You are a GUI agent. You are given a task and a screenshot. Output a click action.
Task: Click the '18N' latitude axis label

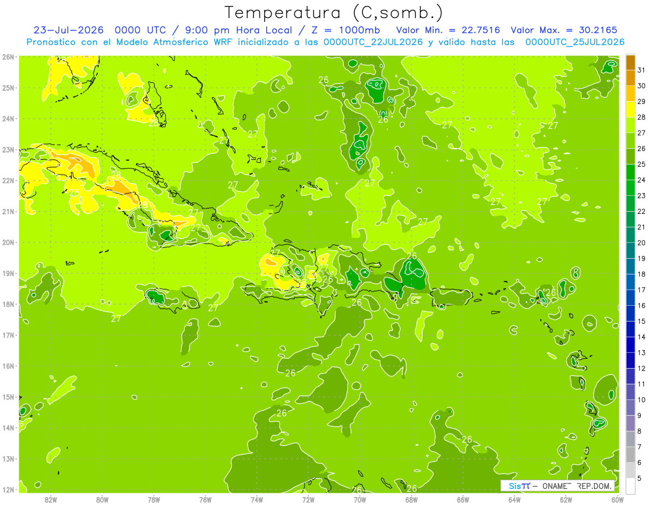point(8,304)
